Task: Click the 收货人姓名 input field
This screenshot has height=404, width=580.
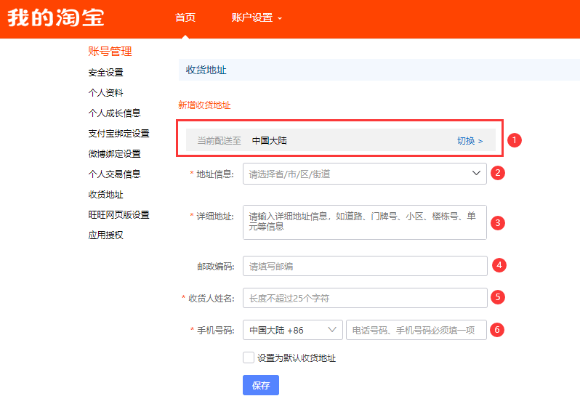Action: tap(365, 298)
